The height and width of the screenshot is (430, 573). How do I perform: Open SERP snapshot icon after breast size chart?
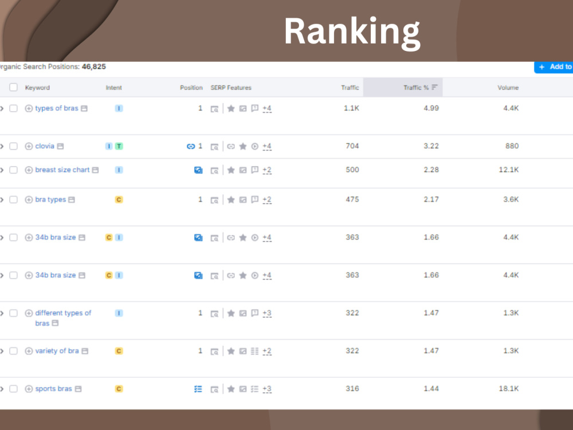(95, 170)
